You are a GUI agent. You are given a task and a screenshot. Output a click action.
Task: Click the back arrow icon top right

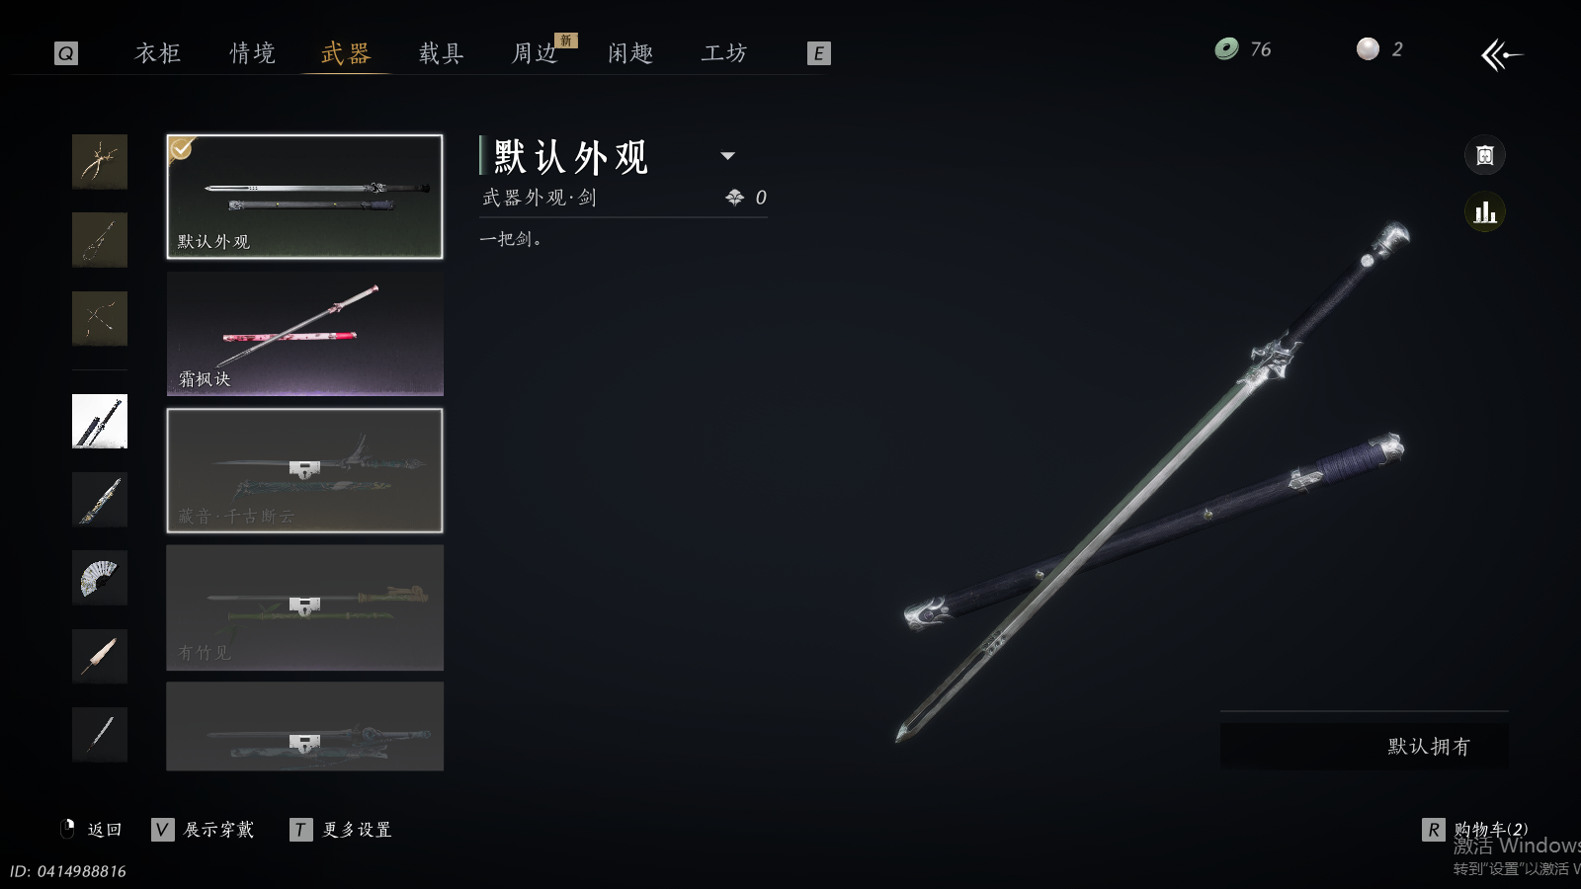coord(1502,54)
